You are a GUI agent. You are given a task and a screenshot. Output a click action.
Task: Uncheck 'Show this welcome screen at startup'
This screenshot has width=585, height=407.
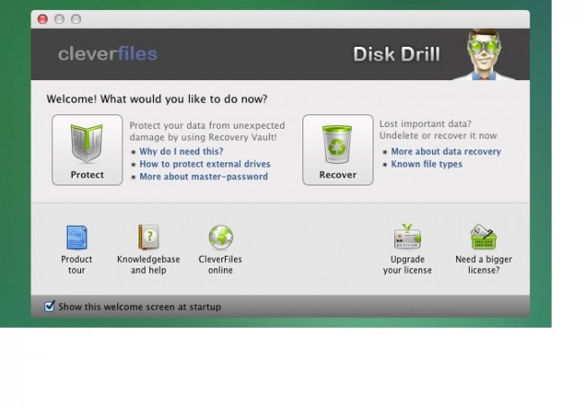49,306
